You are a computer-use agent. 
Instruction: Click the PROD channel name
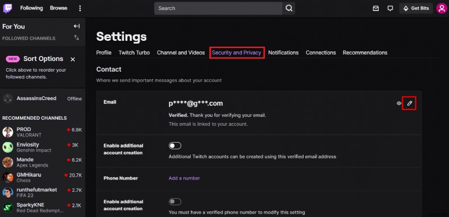[24, 129]
